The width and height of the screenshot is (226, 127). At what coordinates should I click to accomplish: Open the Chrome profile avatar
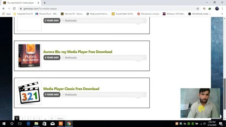tap(217, 8)
